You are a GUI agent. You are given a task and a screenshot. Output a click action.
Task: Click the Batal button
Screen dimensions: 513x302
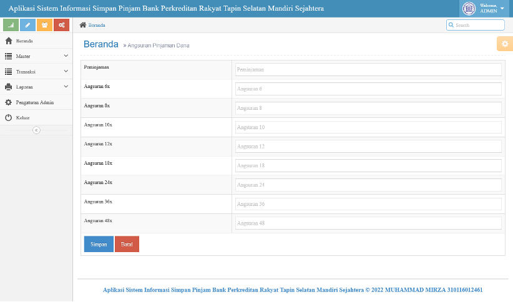[x=127, y=244]
